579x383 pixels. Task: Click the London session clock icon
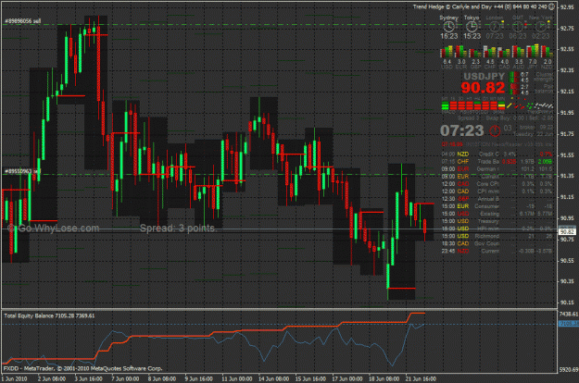(495, 27)
